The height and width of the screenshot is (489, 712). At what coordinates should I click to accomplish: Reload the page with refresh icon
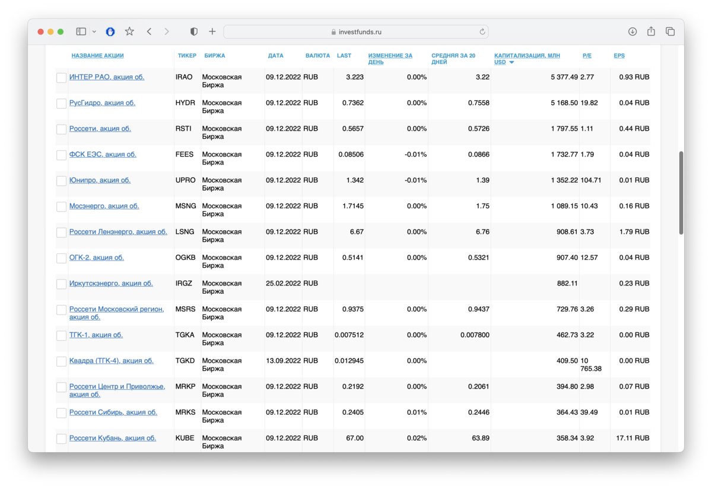[482, 31]
